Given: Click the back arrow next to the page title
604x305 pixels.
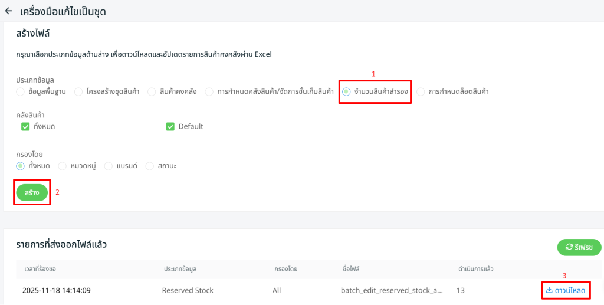Looking at the screenshot, I should coord(8,11).
